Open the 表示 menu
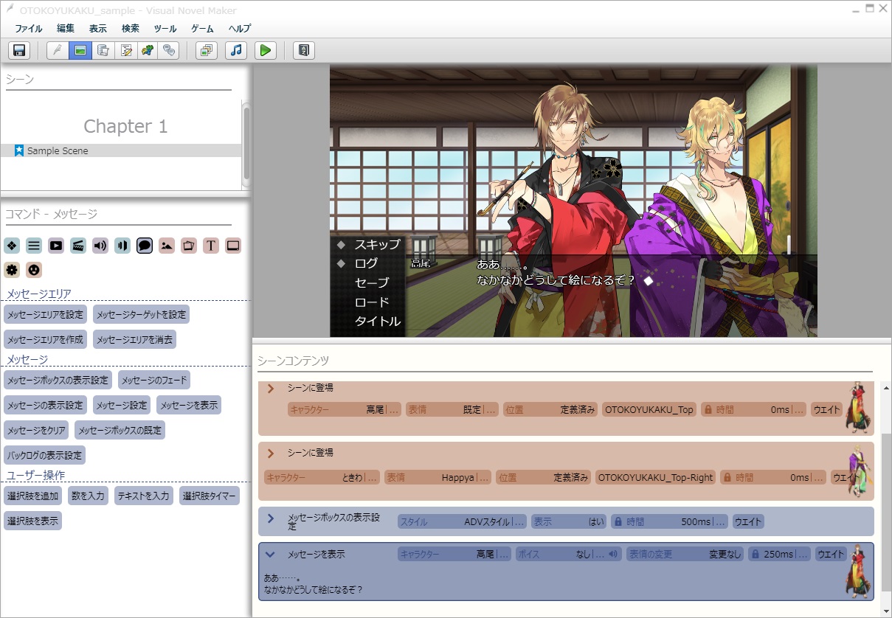Viewport: 892px width, 618px height. [98, 29]
